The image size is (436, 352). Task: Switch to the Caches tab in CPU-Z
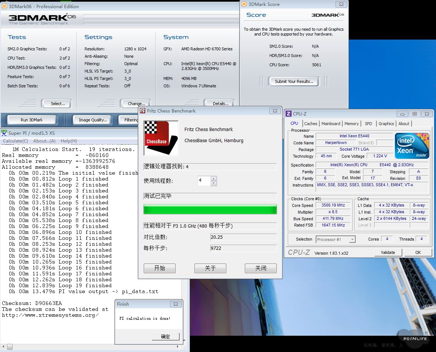pos(310,124)
